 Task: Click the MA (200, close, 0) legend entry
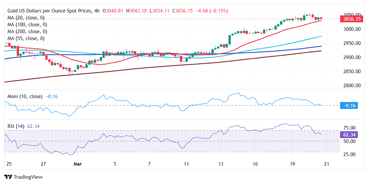click(27, 31)
